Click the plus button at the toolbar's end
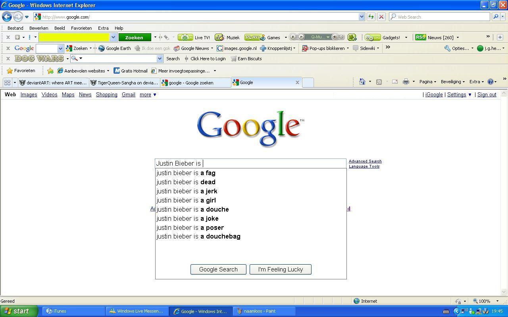Viewport: 508px width, 317px height. [x=500, y=37]
